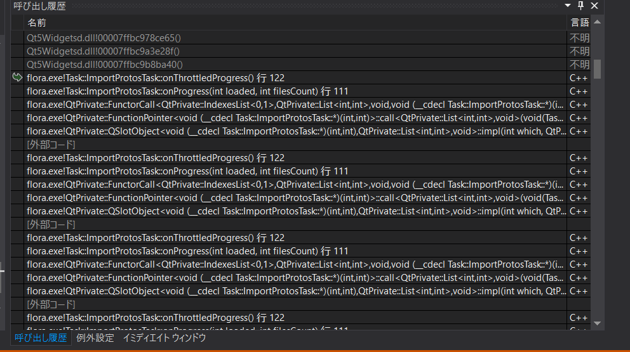This screenshot has width=630, height=352.
Task: Select the Qt5Widgetsd.dll!00007ffbc9b8ba40() frame
Action: 104,65
